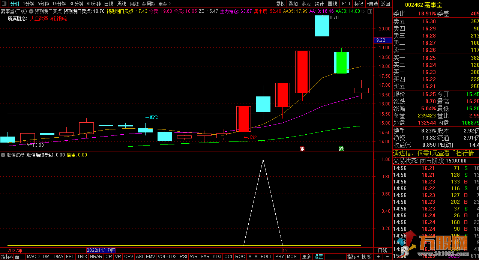The height and width of the screenshot is (260, 479).
Task: Apply the RSI indicator
Action: 183,257
